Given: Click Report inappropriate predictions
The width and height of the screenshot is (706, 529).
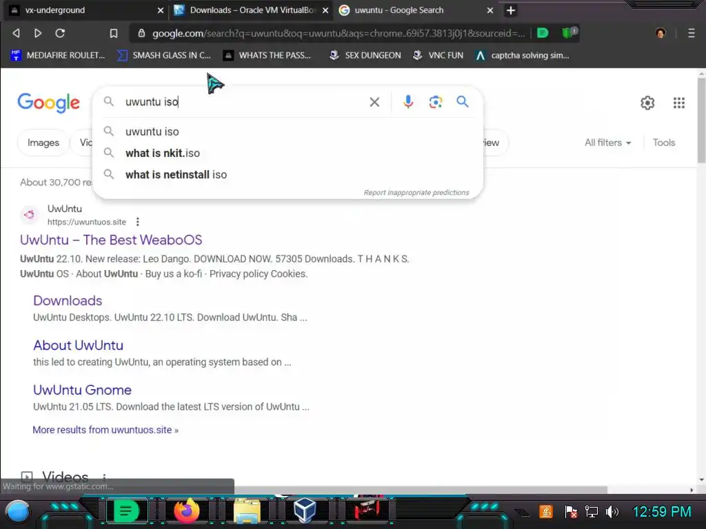Looking at the screenshot, I should tap(416, 193).
